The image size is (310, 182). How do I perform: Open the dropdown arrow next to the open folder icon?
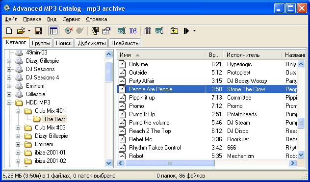(29, 31)
